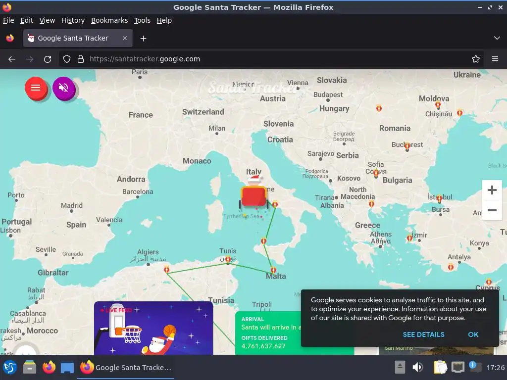
Task: Zoom out the map with minus button
Action: tap(492, 210)
